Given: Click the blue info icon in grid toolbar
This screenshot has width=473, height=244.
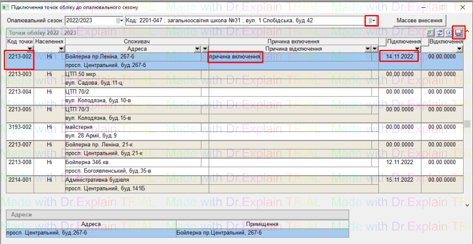Looking at the screenshot, I should [x=449, y=32].
